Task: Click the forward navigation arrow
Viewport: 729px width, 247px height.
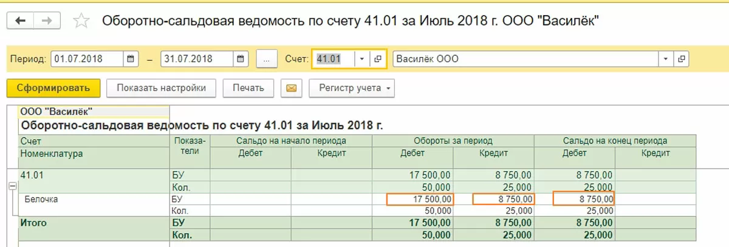Action: 47,21
